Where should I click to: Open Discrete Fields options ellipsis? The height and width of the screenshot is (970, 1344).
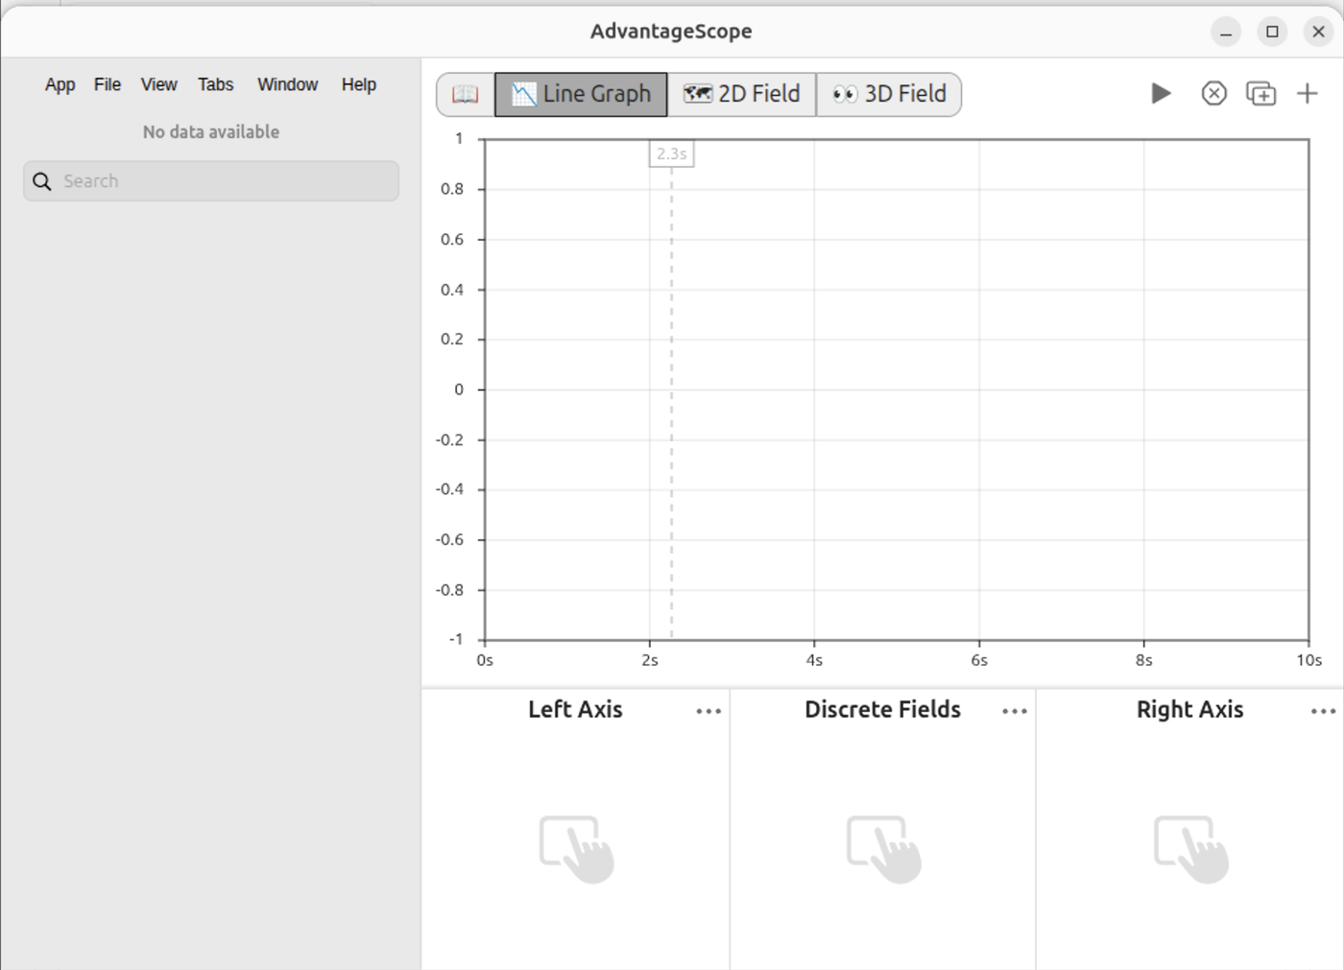coord(1015,711)
